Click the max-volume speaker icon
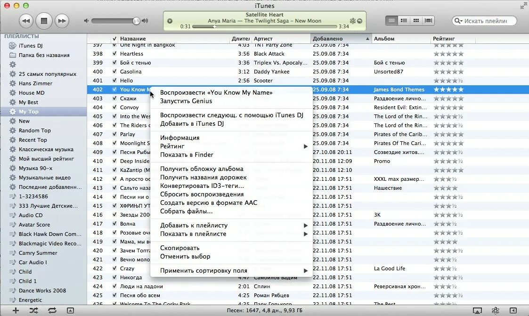 pyautogui.click(x=145, y=21)
